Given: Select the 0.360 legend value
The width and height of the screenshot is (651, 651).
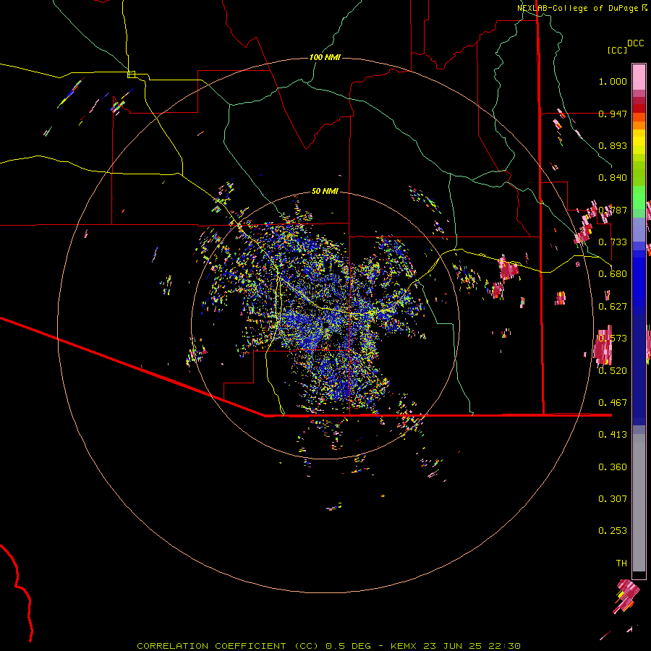Looking at the screenshot, I should pos(613,467).
